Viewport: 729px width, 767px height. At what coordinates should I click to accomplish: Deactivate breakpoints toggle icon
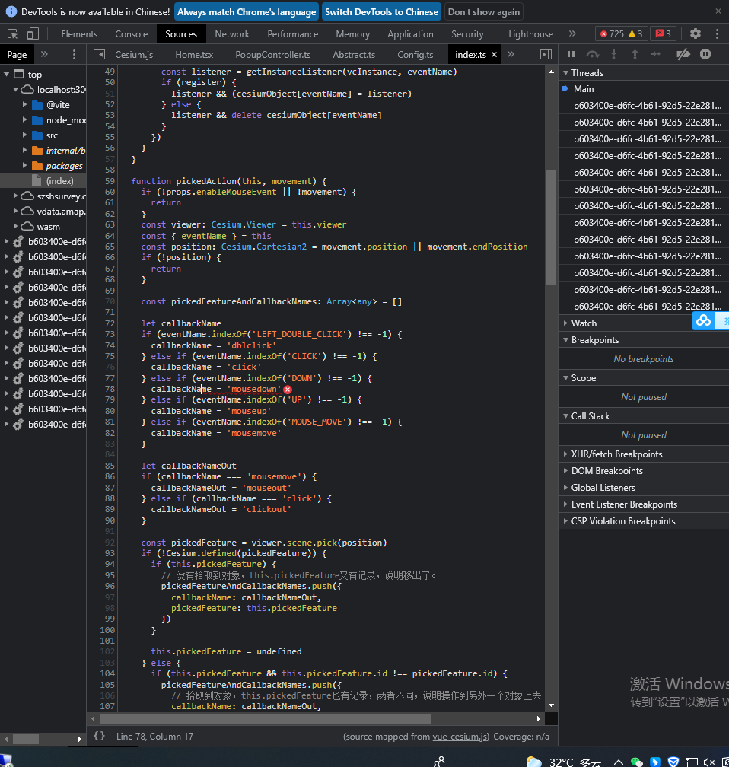(x=683, y=54)
